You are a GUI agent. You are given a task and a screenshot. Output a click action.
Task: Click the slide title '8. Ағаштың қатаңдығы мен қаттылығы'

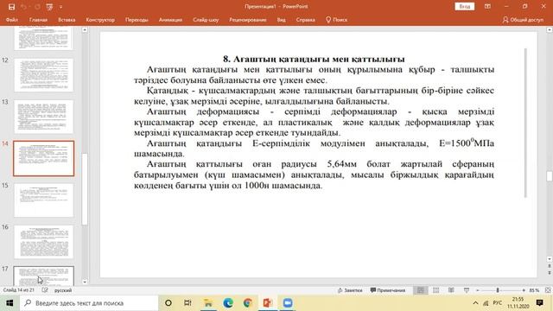point(314,59)
